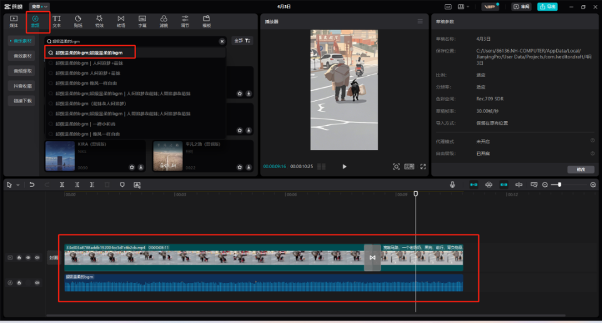Favorite the KIRA music track with star
This screenshot has height=323, width=602.
point(132,167)
